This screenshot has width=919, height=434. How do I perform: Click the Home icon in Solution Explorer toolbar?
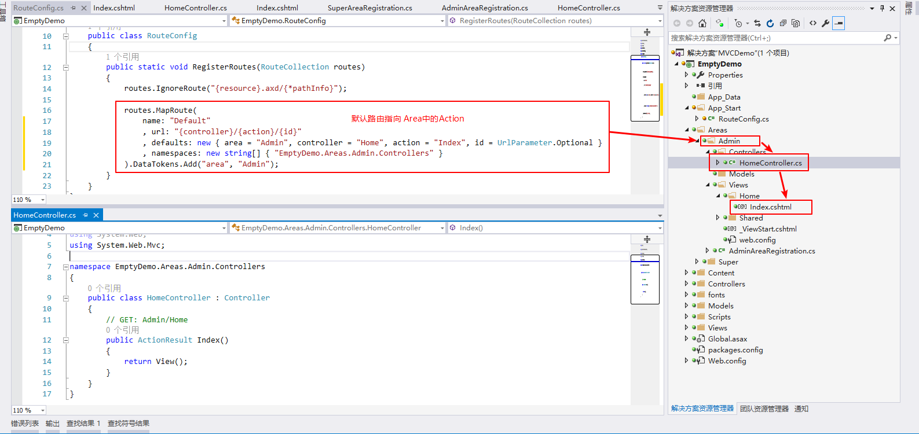(x=702, y=23)
